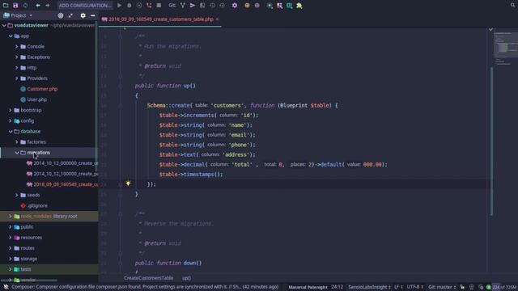This screenshot has height=291, width=518.
Task: Click the Run play button
Action: (x=119, y=6)
